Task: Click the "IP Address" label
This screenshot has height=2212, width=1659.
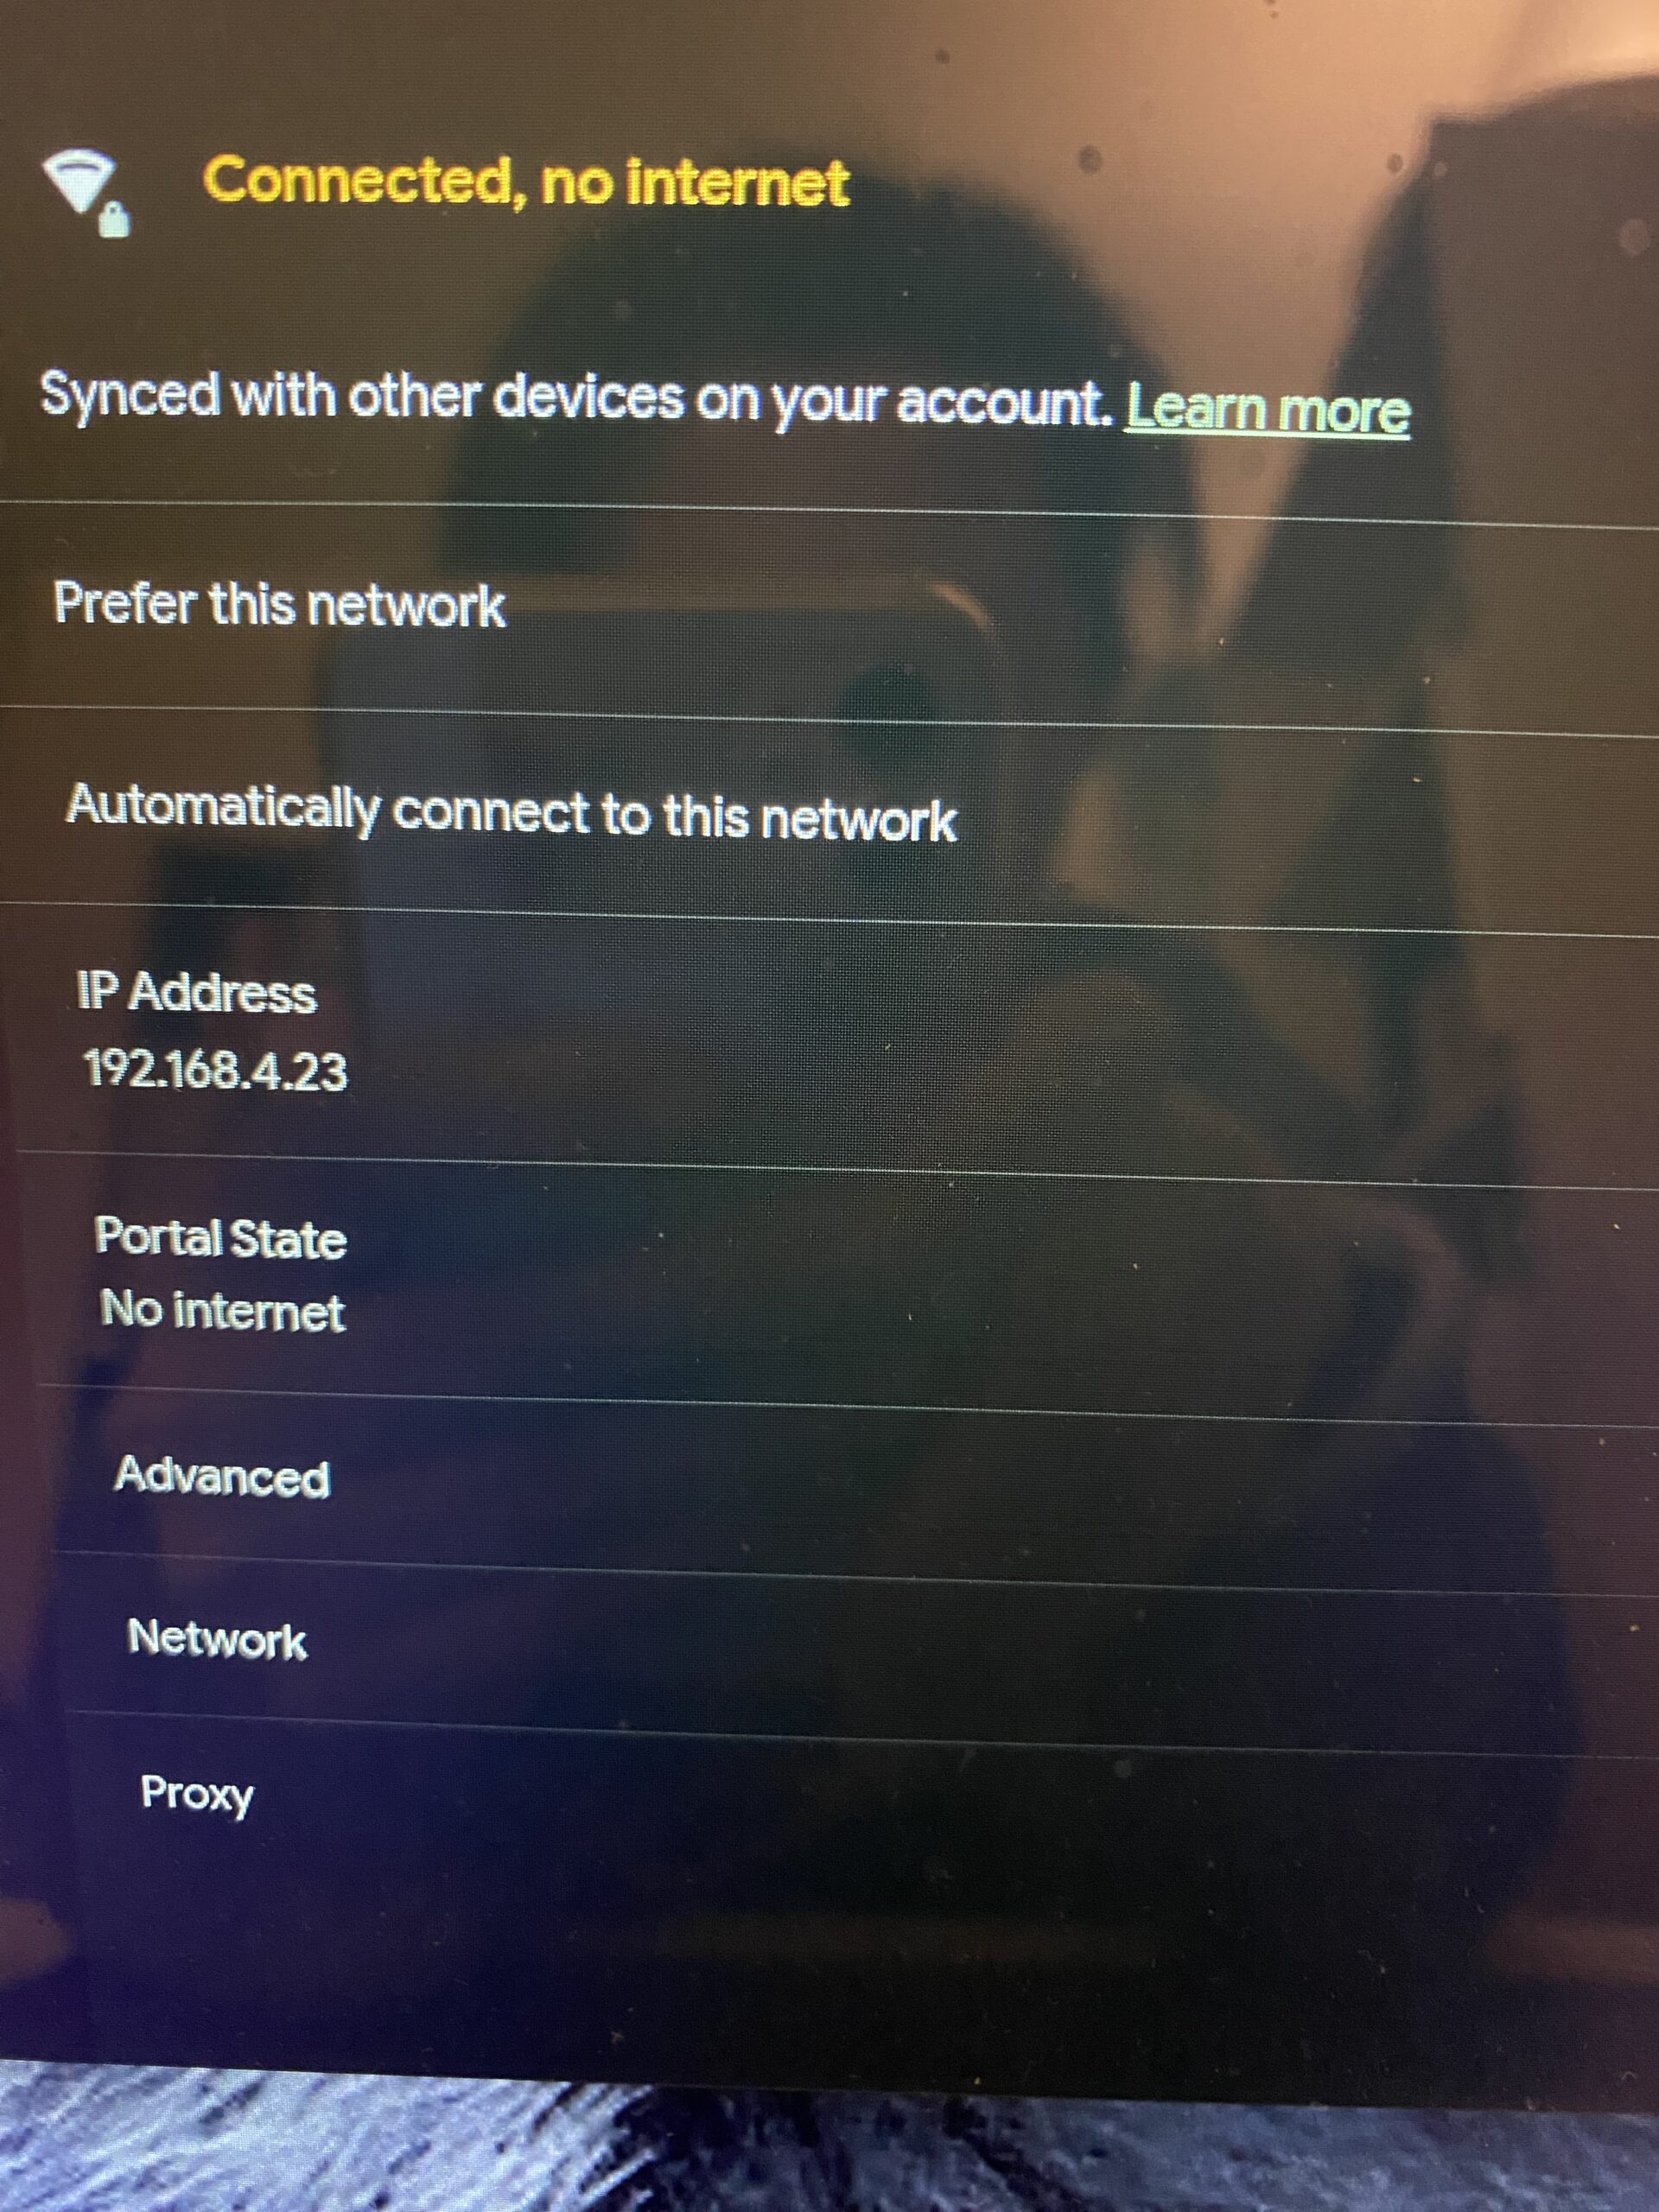Action: tap(197, 993)
